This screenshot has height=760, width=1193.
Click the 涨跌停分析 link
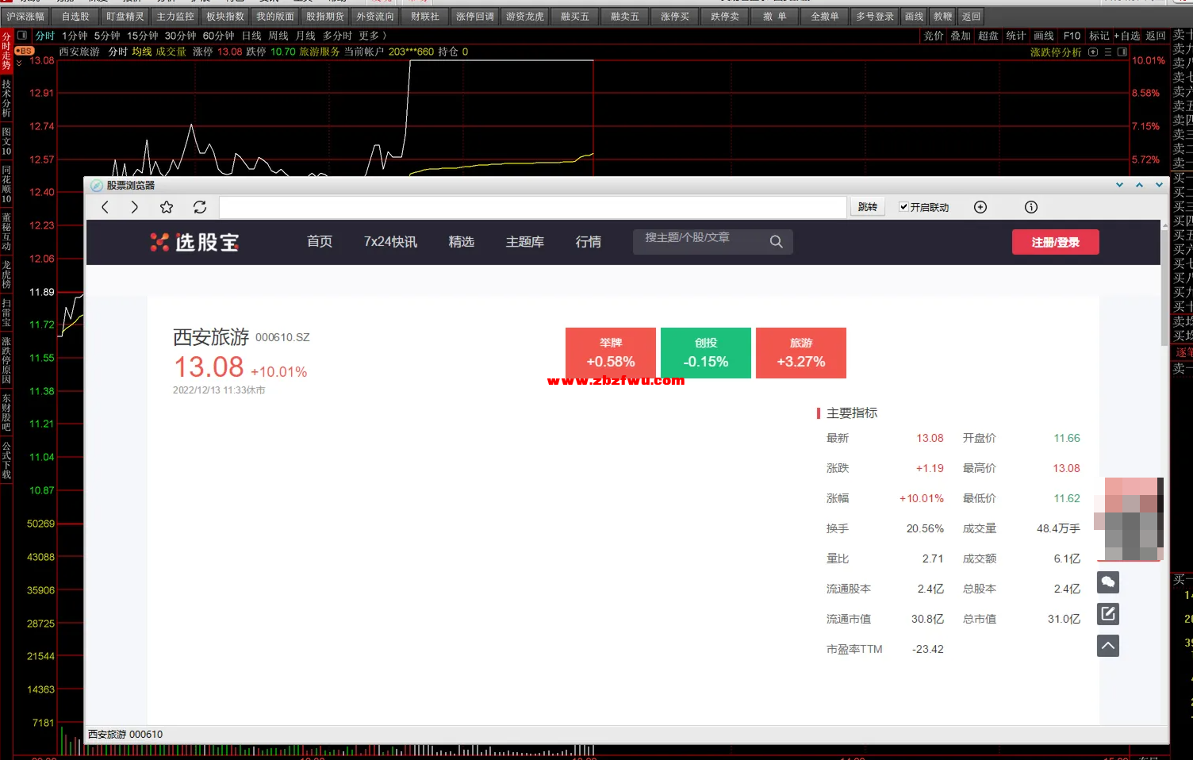(x=1056, y=52)
